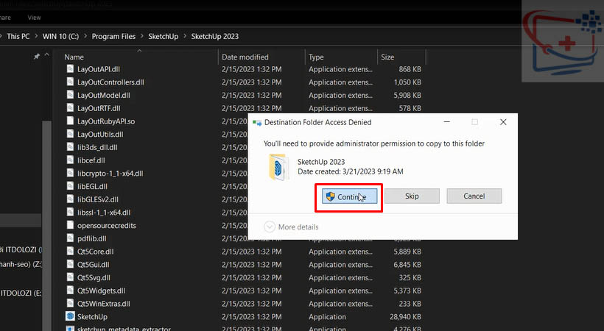Click the Skip button
604x331 pixels.
(x=412, y=196)
